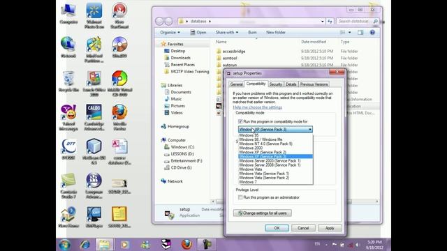447x251 pixels.
Task: Toggle the preview pane icon in Explorer
Action: coord(360,33)
